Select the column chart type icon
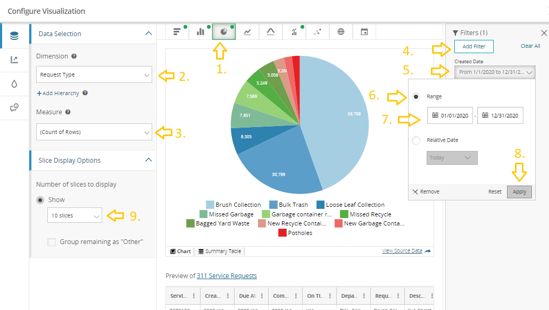 click(x=200, y=32)
